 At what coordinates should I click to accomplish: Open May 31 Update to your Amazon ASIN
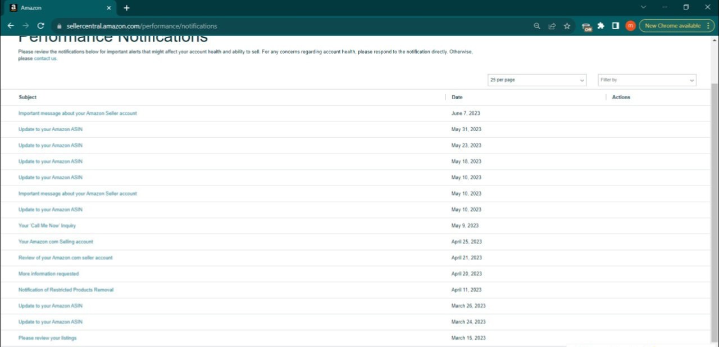tap(51, 129)
